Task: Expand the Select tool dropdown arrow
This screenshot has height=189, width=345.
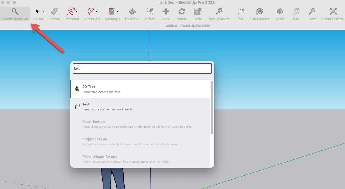Action: pyautogui.click(x=43, y=11)
